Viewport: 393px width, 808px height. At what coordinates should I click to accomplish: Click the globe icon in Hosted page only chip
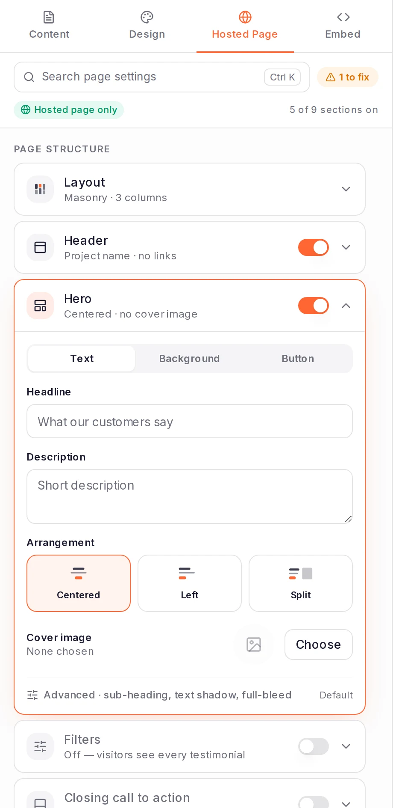26,110
